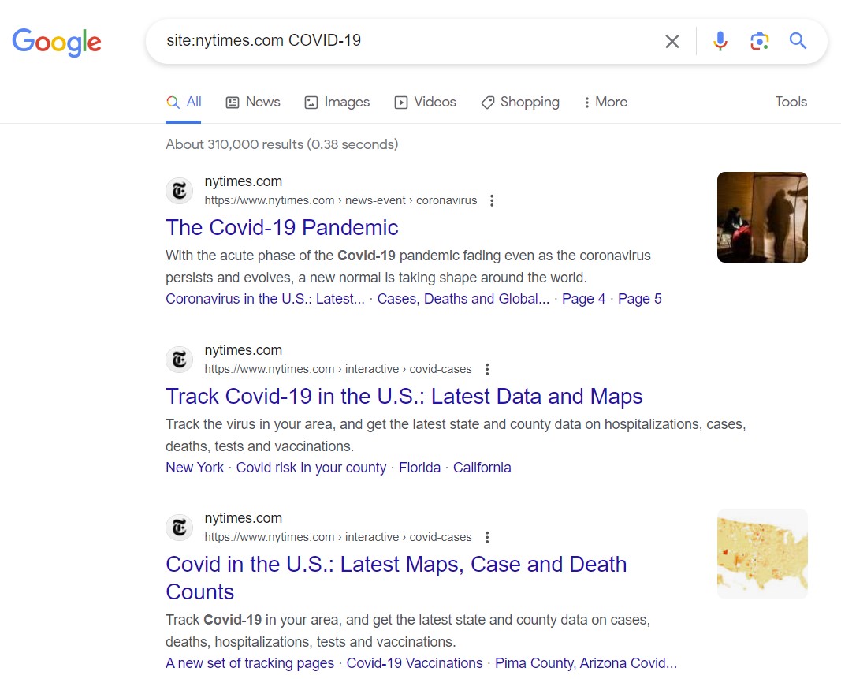Click NYT favicon for Track Covid-19 result

pyautogui.click(x=179, y=360)
